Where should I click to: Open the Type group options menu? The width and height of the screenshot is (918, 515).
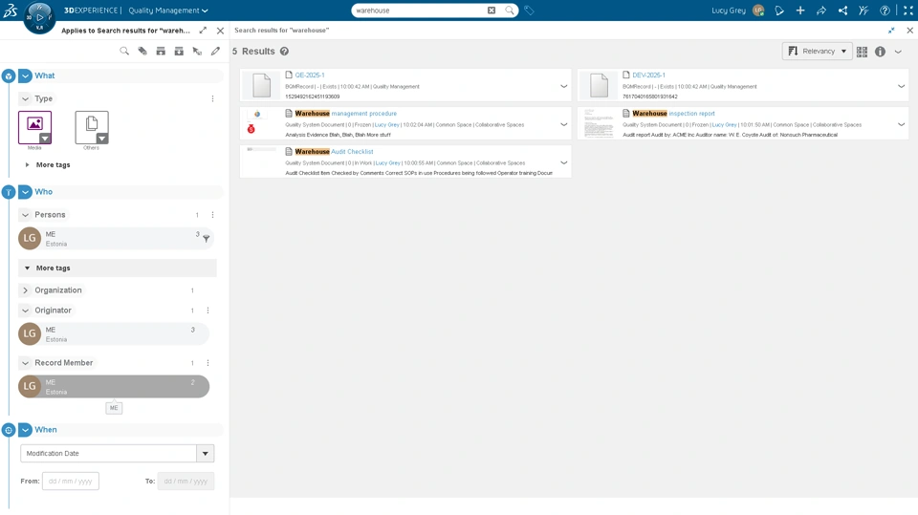point(212,99)
